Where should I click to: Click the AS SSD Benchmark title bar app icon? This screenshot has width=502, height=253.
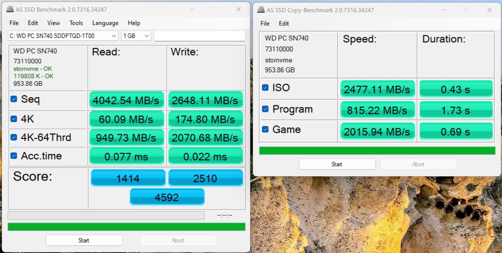(10, 9)
